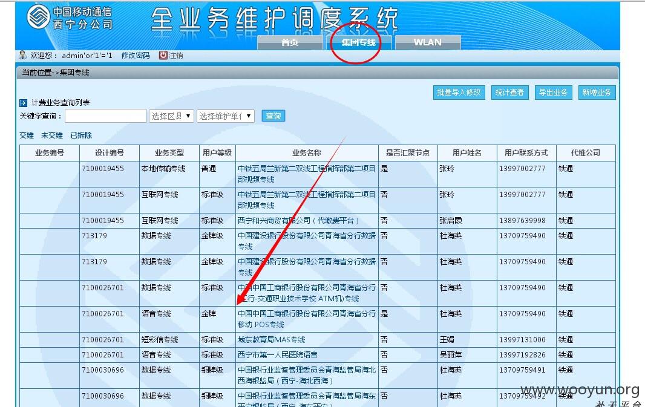Click the red 注销 power icon
The image size is (645, 407).
(163, 55)
